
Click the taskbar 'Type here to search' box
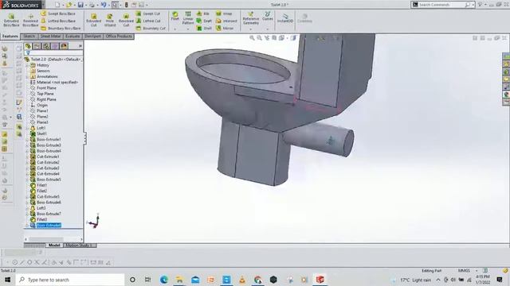coord(70,280)
